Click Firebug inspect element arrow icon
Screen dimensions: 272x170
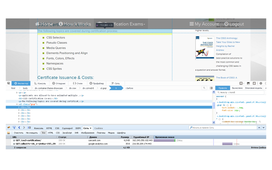(x=14, y=128)
